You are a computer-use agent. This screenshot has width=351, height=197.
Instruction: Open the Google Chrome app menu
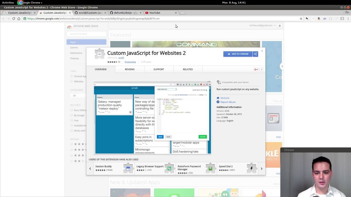[x=30, y=2]
